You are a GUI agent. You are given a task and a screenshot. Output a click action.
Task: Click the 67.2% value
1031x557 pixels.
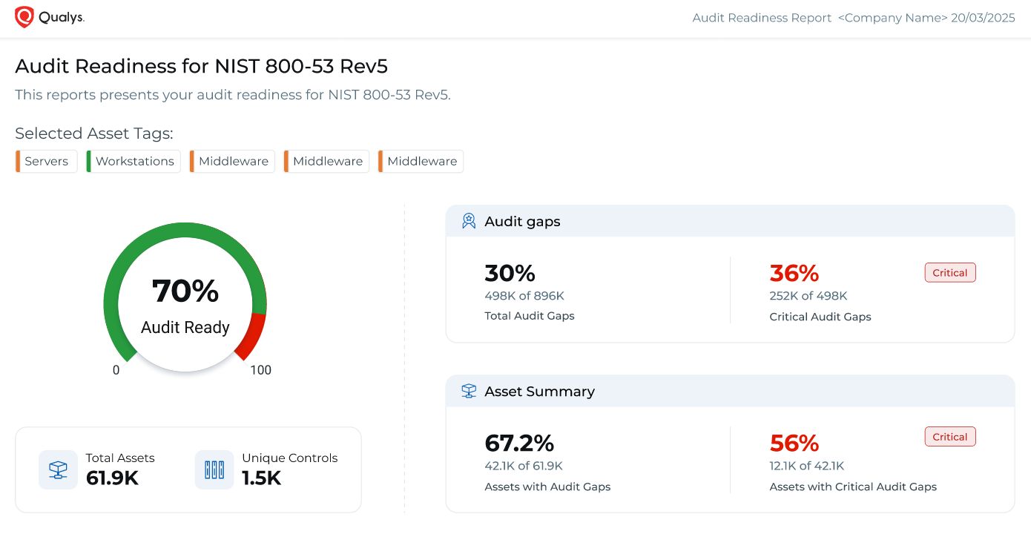[519, 444]
